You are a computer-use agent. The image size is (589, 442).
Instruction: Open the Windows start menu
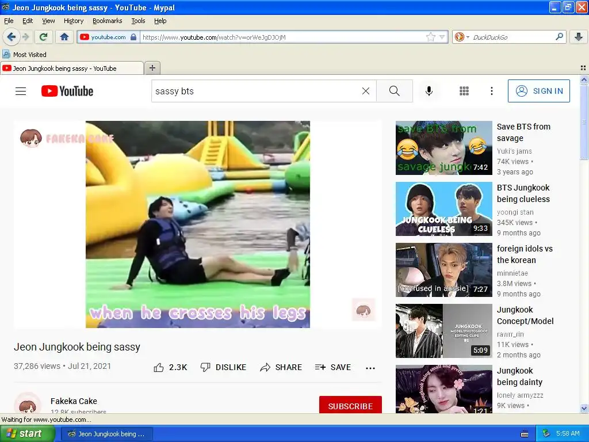coord(27,434)
